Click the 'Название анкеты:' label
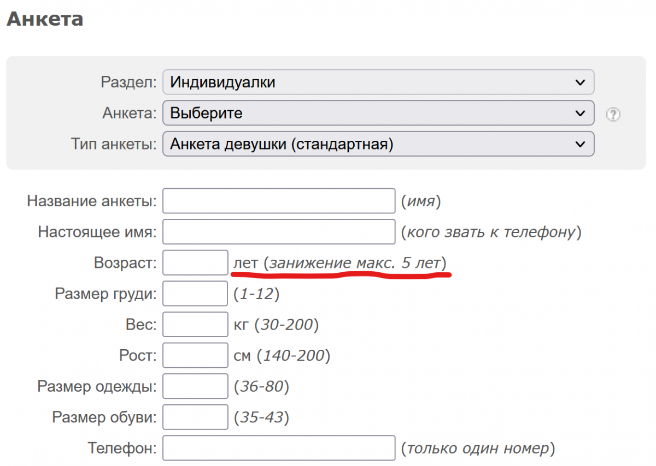The height and width of the screenshot is (466, 656). tap(92, 201)
